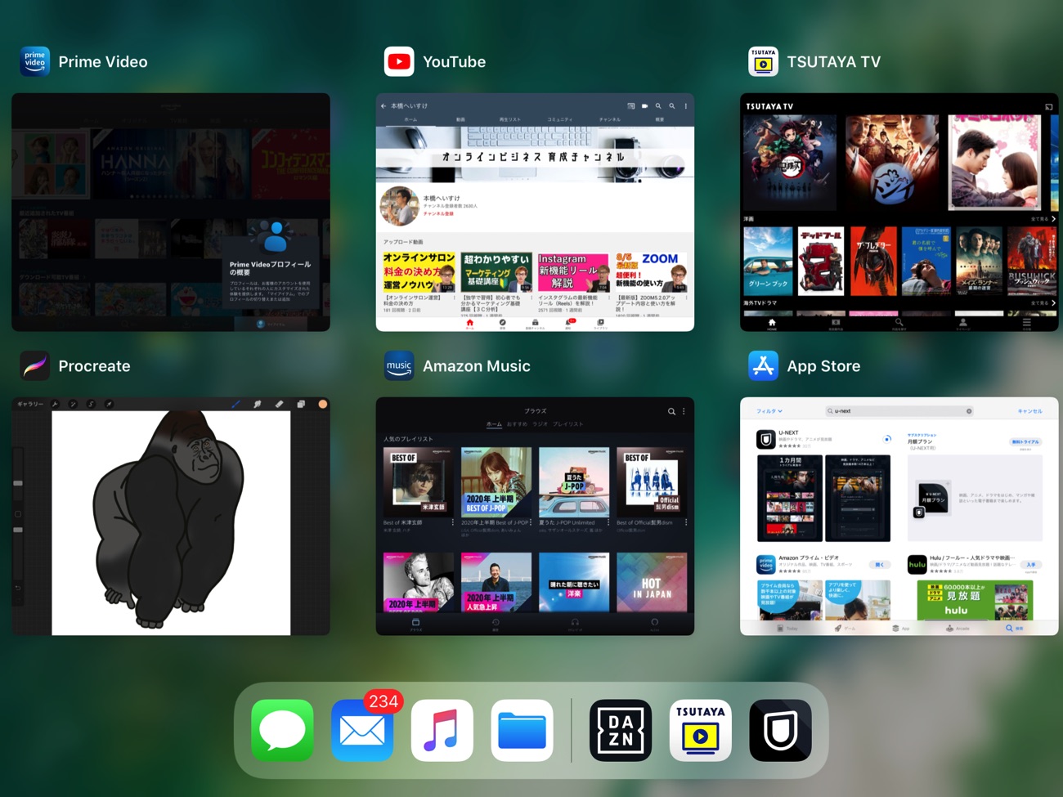1063x797 pixels.
Task: Click the TSUTAYA TV home icon in bottom bar
Action: pyautogui.click(x=771, y=324)
